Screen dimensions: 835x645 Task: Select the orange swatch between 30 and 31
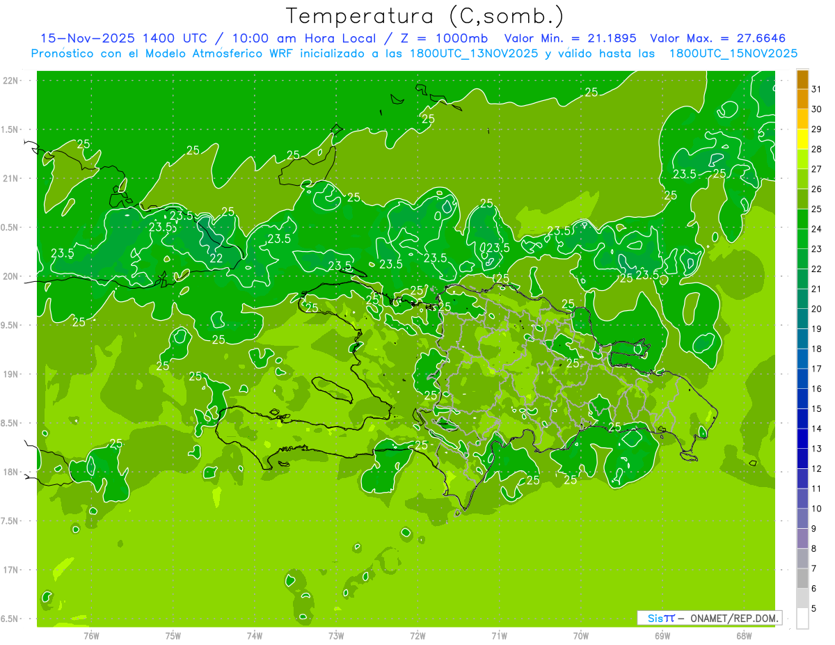(x=802, y=99)
